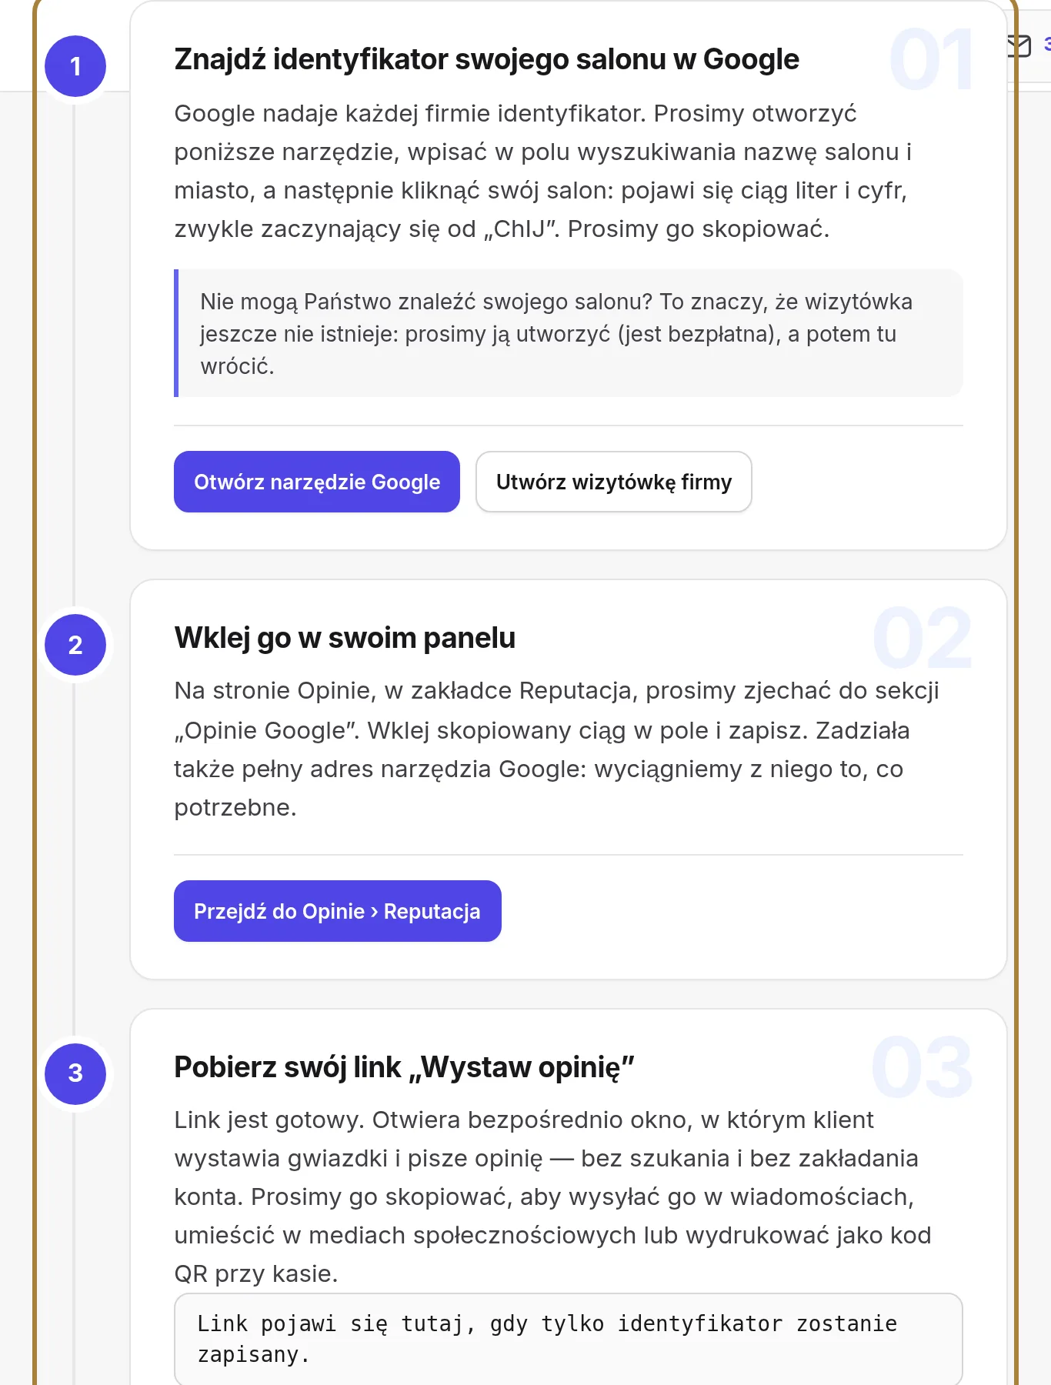The height and width of the screenshot is (1385, 1051).
Task: Go to Przejdź do Opinie › Reputacja
Action: (x=338, y=911)
